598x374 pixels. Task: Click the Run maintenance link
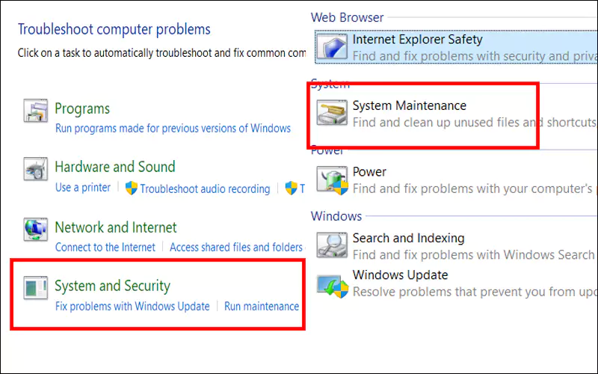coord(262,306)
